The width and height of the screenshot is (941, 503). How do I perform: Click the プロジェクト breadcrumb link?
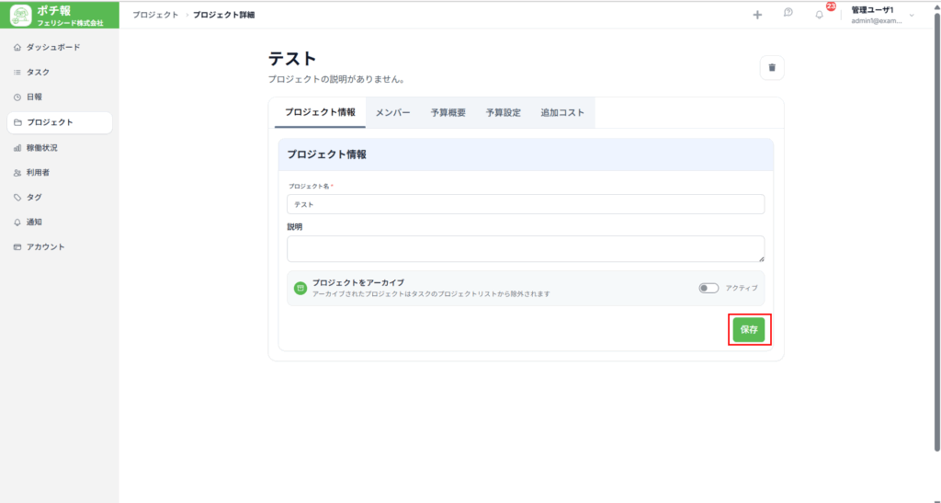click(155, 15)
